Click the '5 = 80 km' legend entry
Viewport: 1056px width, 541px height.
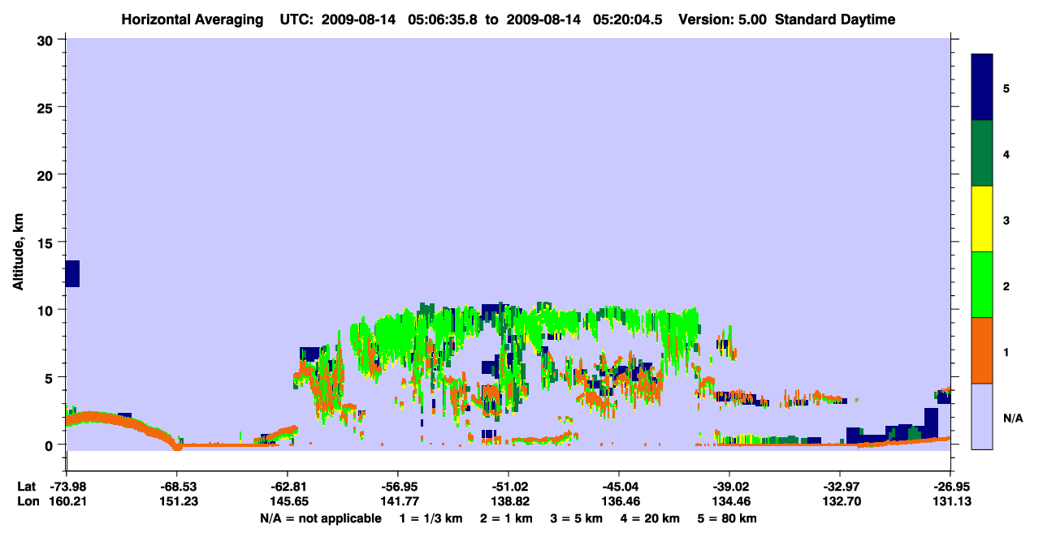(x=729, y=518)
